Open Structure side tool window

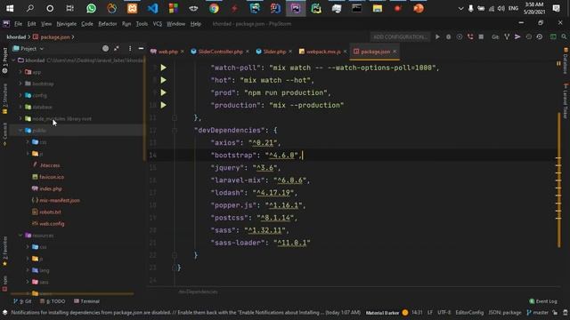point(4,99)
